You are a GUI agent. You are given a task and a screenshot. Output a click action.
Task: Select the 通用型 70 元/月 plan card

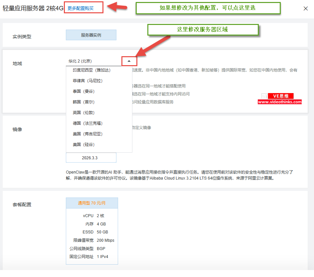coord(92,203)
